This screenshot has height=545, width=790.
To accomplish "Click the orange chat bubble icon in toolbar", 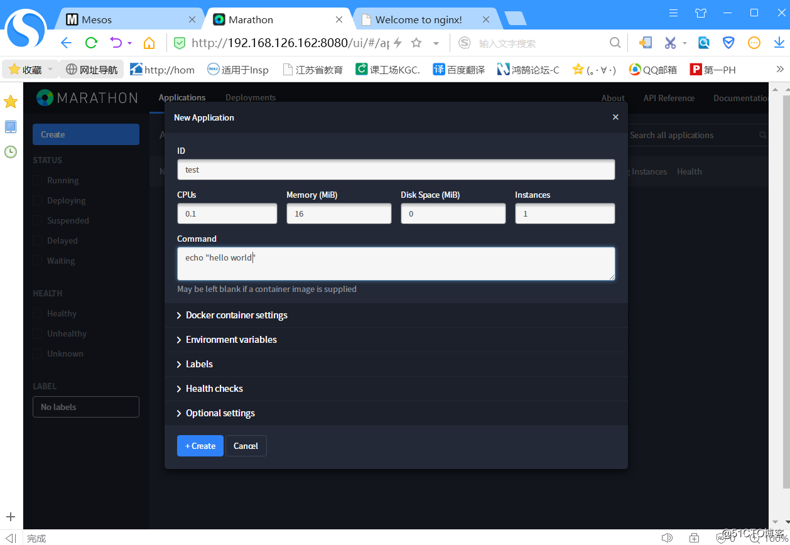I will [x=754, y=43].
